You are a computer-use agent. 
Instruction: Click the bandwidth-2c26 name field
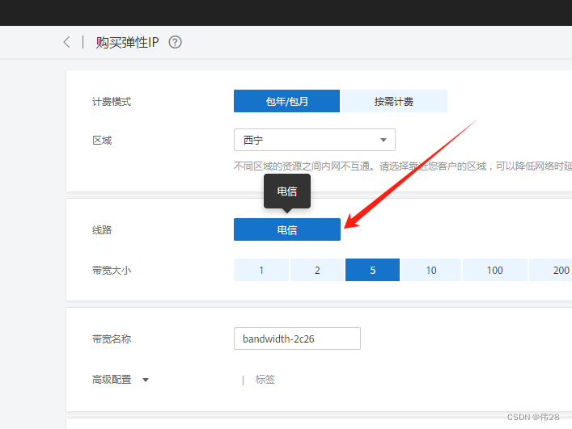[296, 339]
